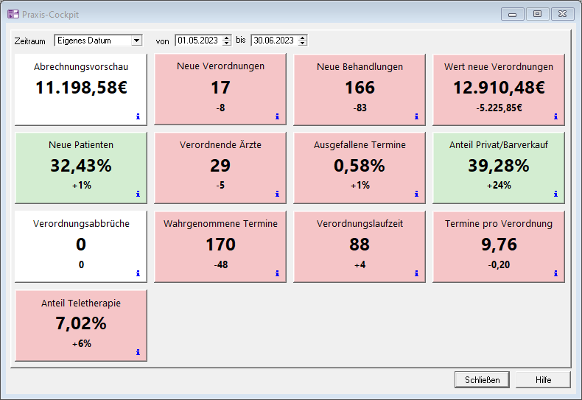This screenshot has height=400, width=582.
Task: Open Hilfe via the help button
Action: click(x=543, y=380)
